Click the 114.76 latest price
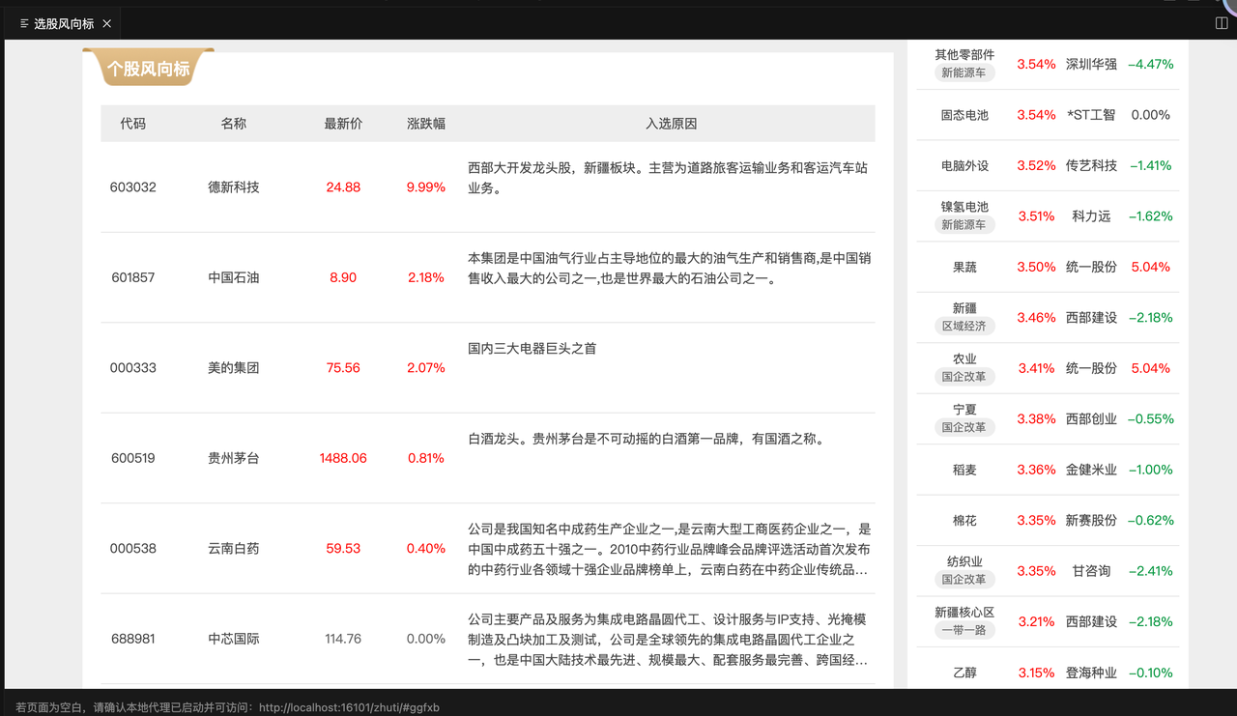 pyautogui.click(x=343, y=639)
